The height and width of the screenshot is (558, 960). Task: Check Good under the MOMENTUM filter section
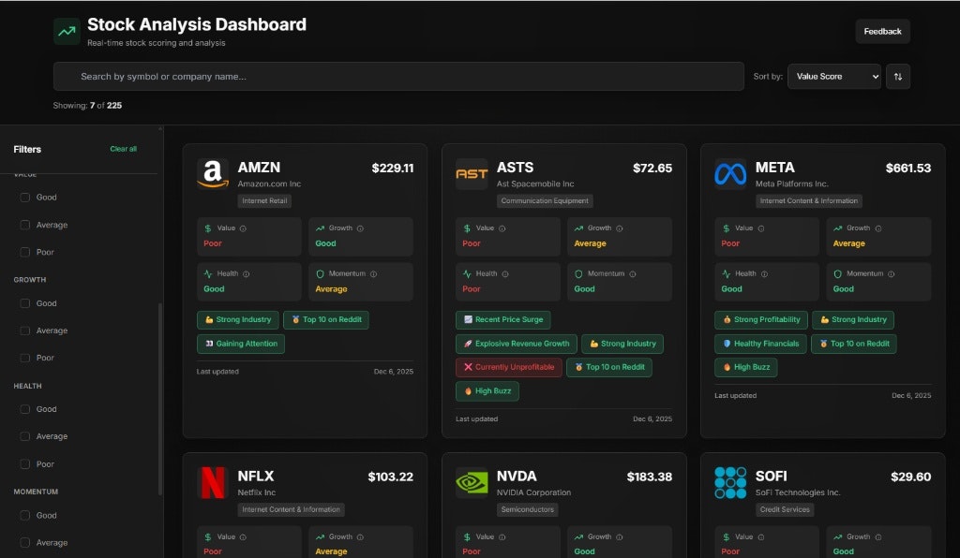[x=24, y=515]
